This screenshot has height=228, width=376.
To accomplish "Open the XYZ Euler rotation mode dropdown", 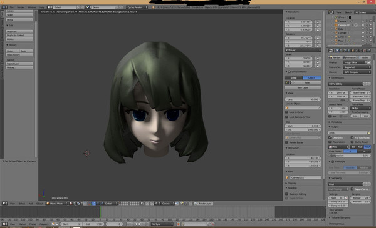I will (x=303, y=50).
